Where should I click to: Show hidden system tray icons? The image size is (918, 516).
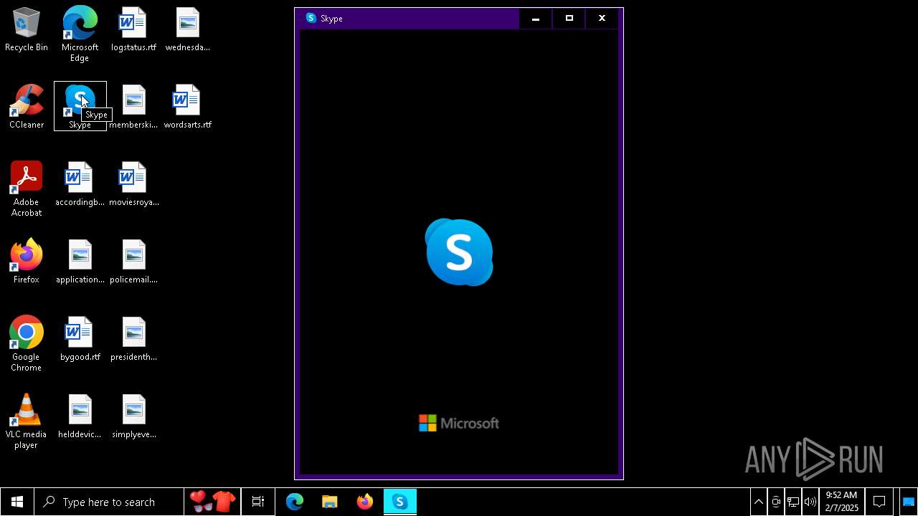click(759, 502)
